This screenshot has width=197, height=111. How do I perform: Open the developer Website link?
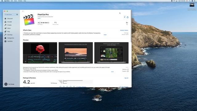click(125, 69)
